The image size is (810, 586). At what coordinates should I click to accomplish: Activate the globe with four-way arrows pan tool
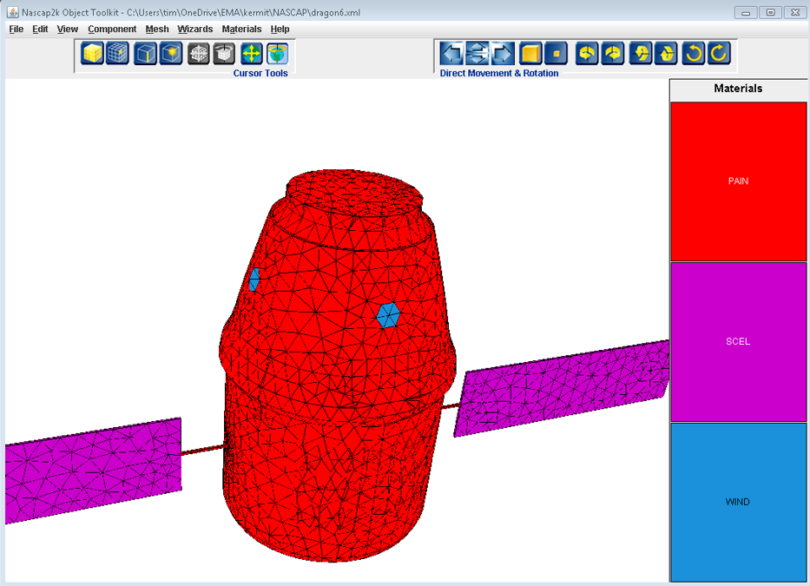[x=251, y=54]
